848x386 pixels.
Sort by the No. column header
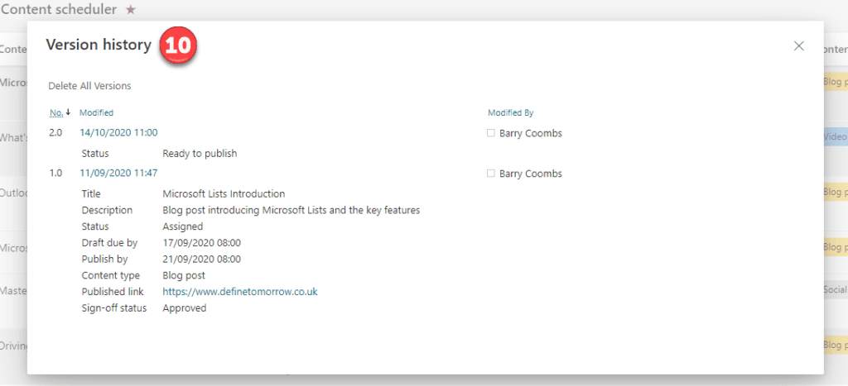[56, 113]
